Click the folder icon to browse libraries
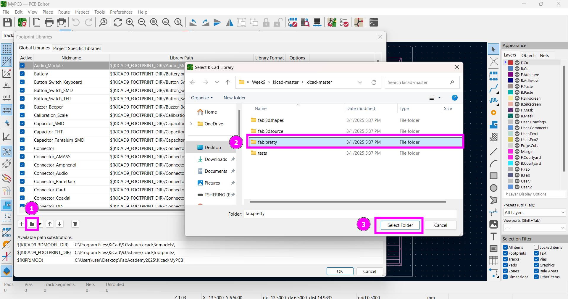This screenshot has height=299, width=568. 32,224
